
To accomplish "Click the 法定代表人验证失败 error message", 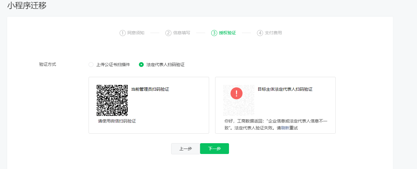I will (276, 125).
